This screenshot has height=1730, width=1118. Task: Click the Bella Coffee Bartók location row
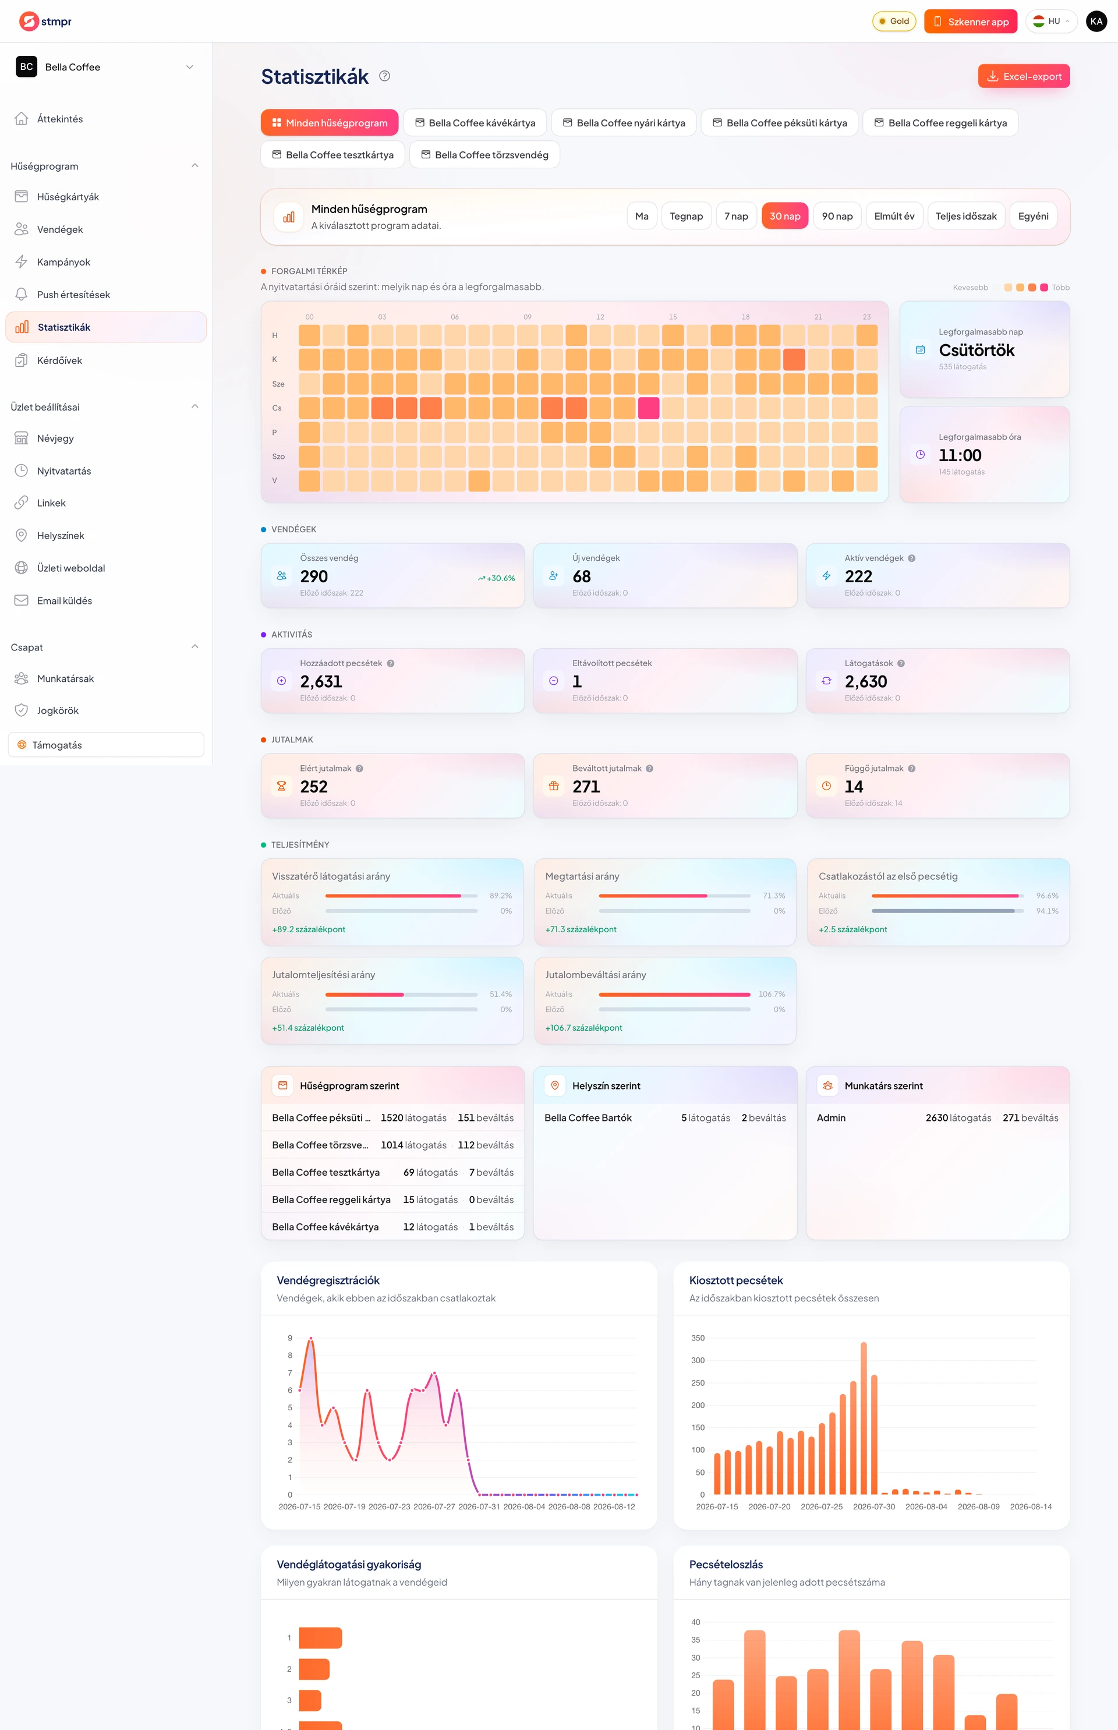click(x=665, y=1118)
